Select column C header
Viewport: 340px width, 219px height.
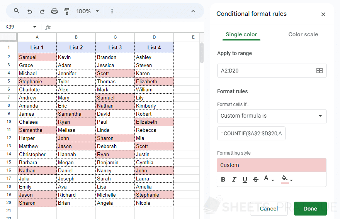click(x=115, y=37)
